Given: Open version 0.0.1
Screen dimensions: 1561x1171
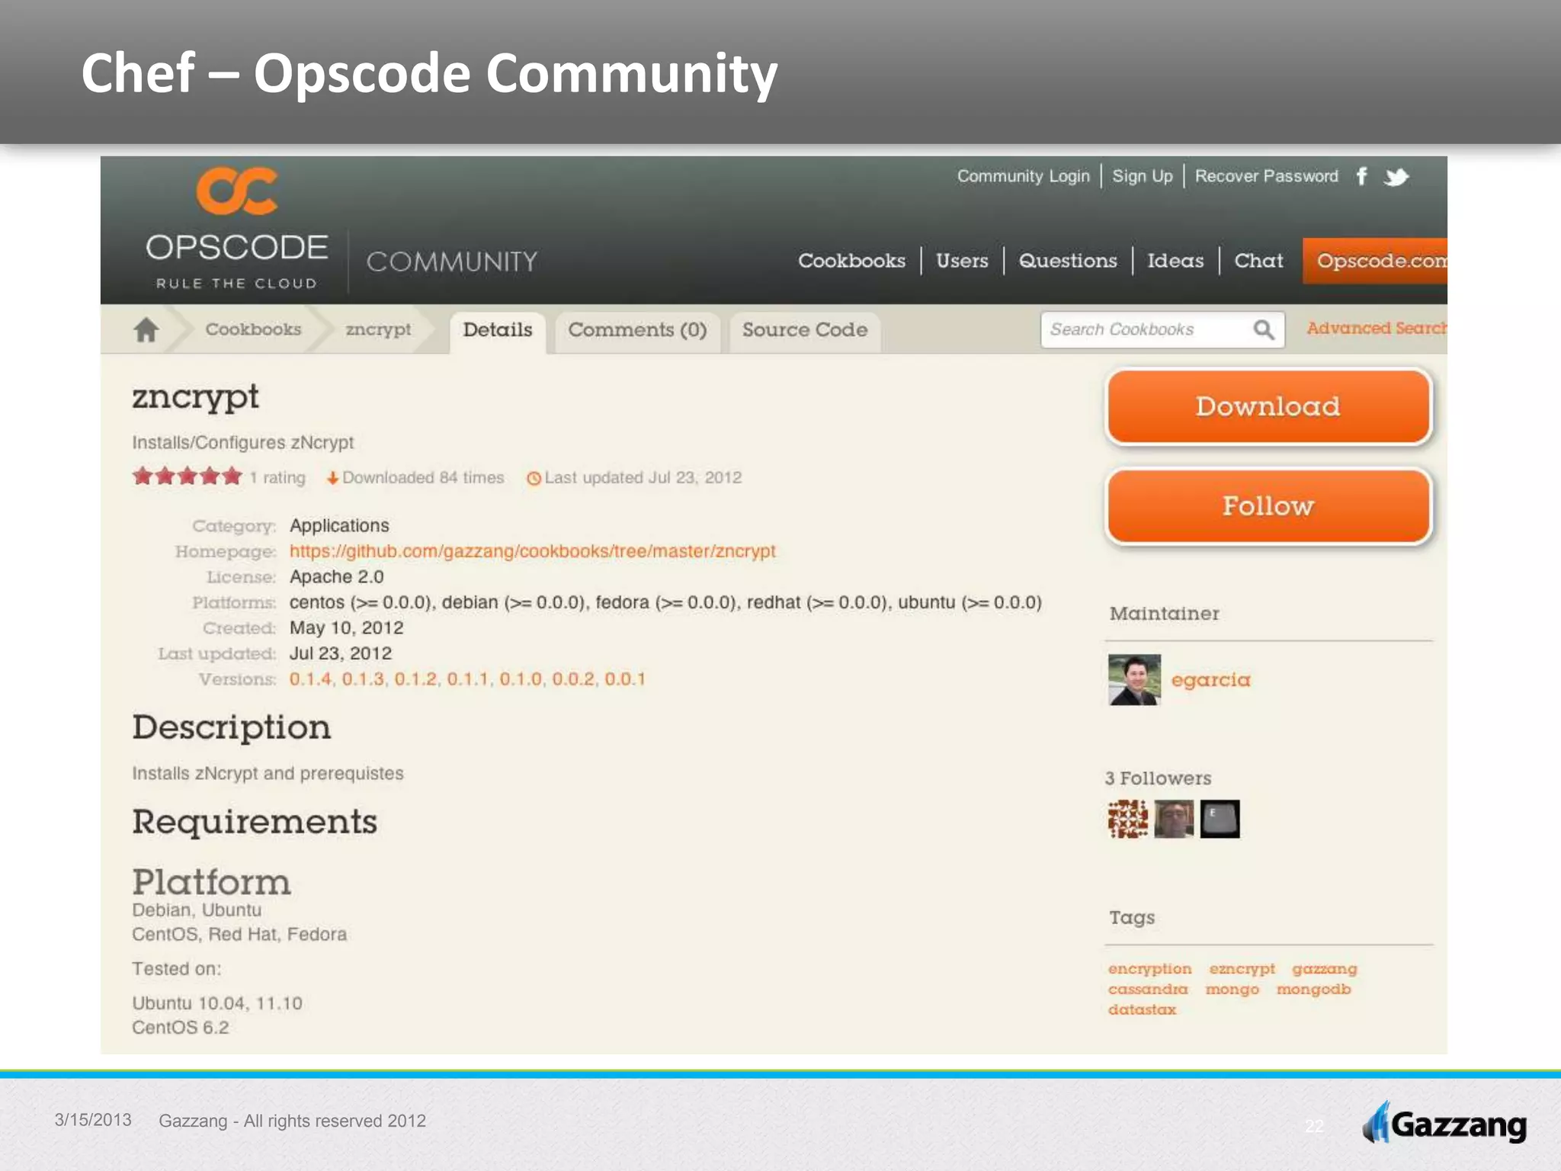Looking at the screenshot, I should point(625,679).
